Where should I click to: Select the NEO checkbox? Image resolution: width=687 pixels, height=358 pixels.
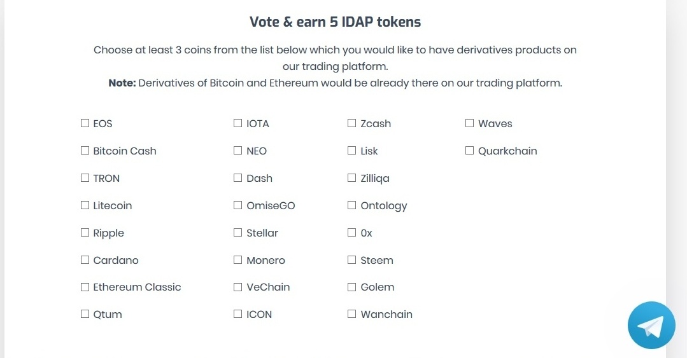(x=238, y=151)
